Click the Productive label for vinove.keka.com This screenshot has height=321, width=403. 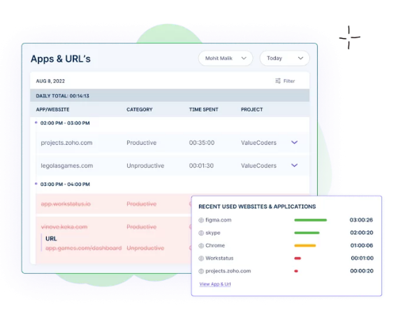click(x=141, y=227)
